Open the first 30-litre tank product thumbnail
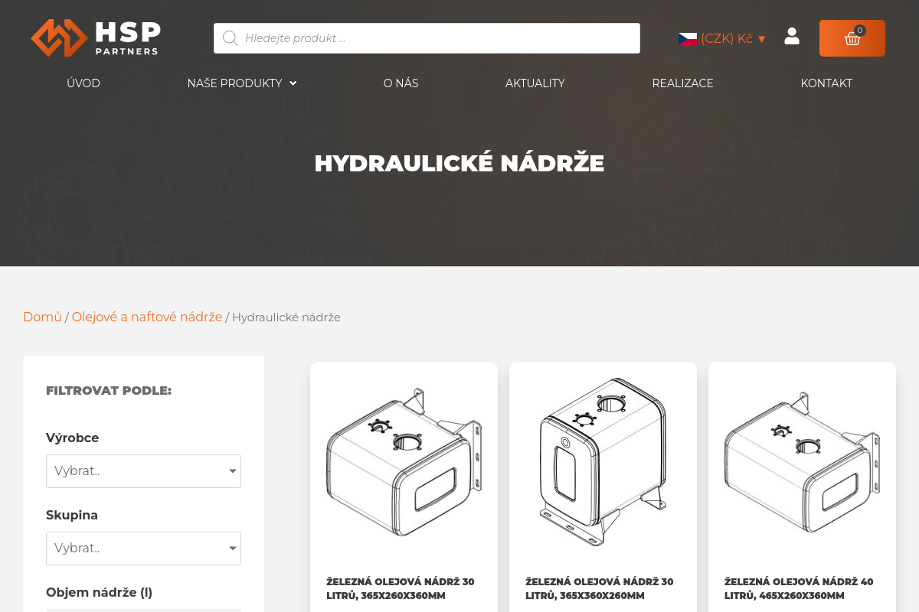The height and width of the screenshot is (612, 919). pyautogui.click(x=404, y=463)
